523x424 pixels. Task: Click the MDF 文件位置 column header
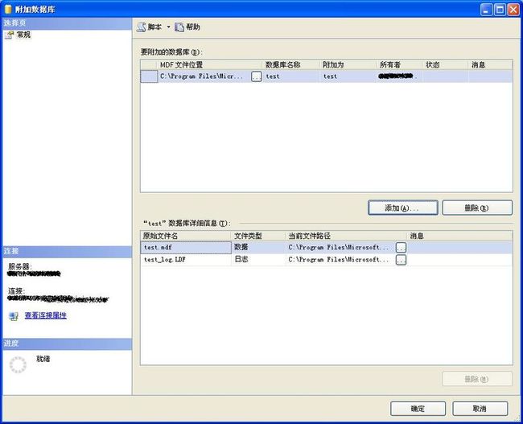pyautogui.click(x=209, y=64)
